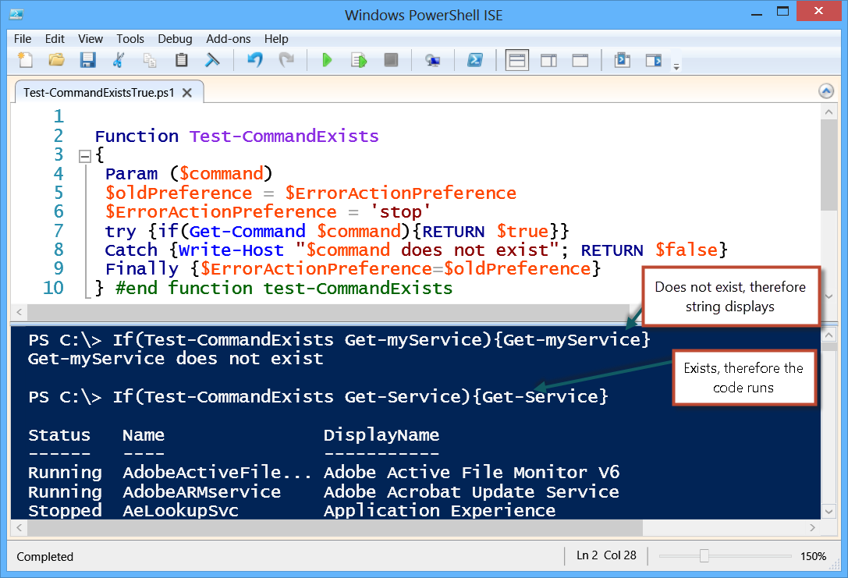Show script pane on top layout
This screenshot has height=578, width=848.
click(x=517, y=60)
